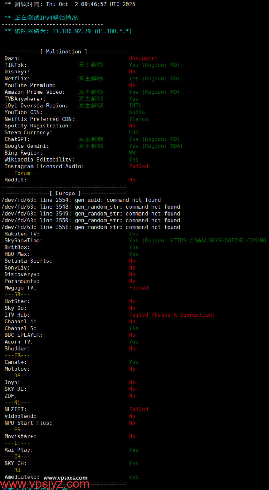Click the gen_uuid command not found error
The height and width of the screenshot is (490, 269).
tap(81, 200)
